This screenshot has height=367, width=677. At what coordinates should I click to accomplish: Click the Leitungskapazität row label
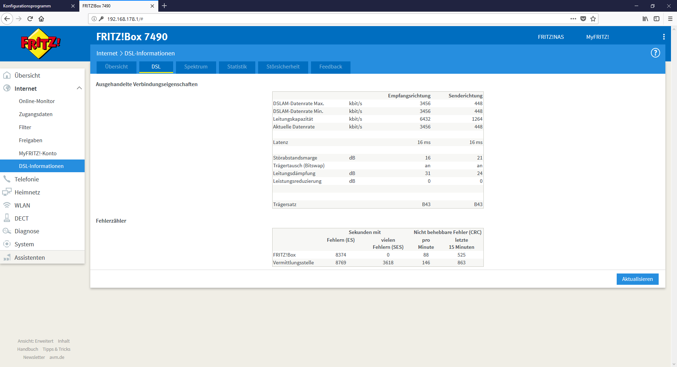click(293, 119)
